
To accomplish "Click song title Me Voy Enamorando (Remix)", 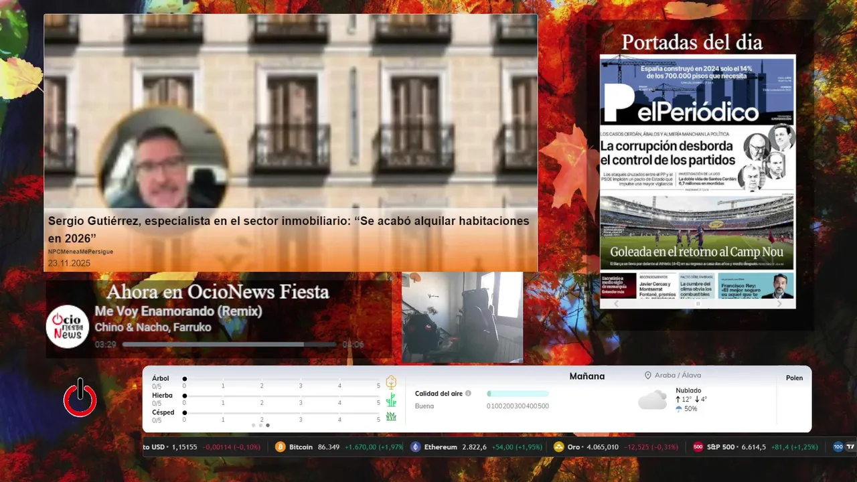I will point(178,311).
